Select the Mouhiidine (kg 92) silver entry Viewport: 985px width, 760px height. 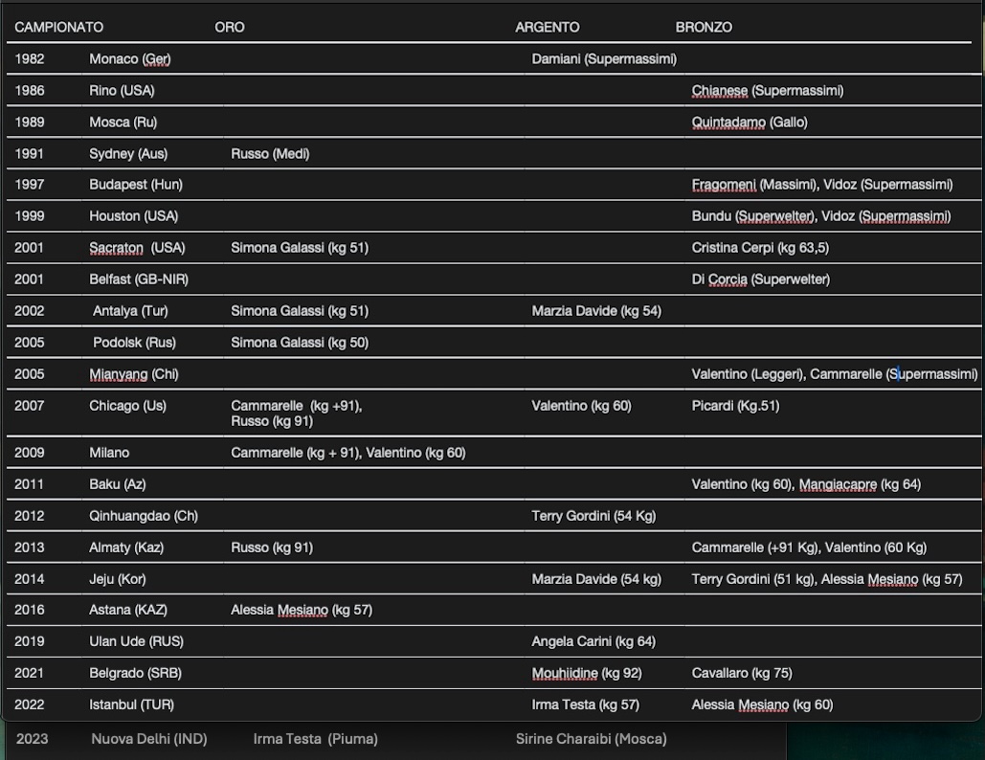(x=587, y=673)
